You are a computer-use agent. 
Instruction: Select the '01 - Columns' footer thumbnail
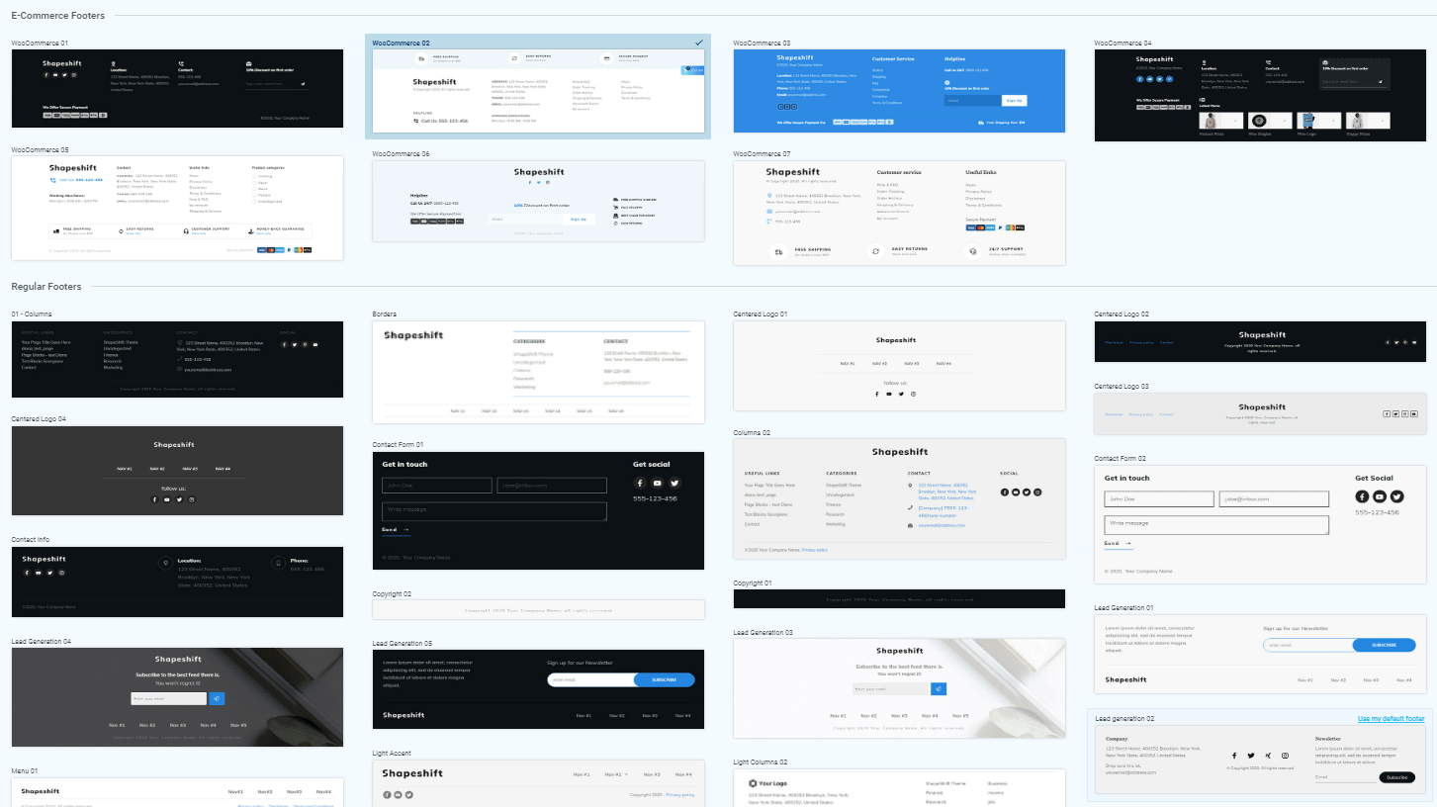[x=177, y=360]
